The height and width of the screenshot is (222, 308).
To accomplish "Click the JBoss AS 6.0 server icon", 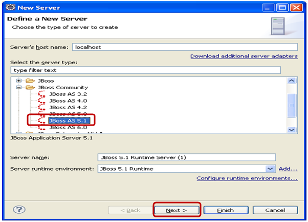I will coord(41,127).
